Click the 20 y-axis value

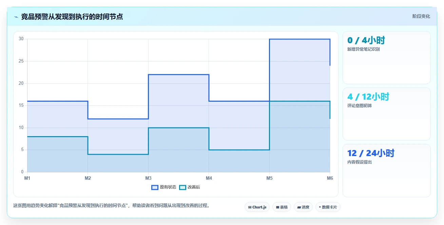point(21,83)
